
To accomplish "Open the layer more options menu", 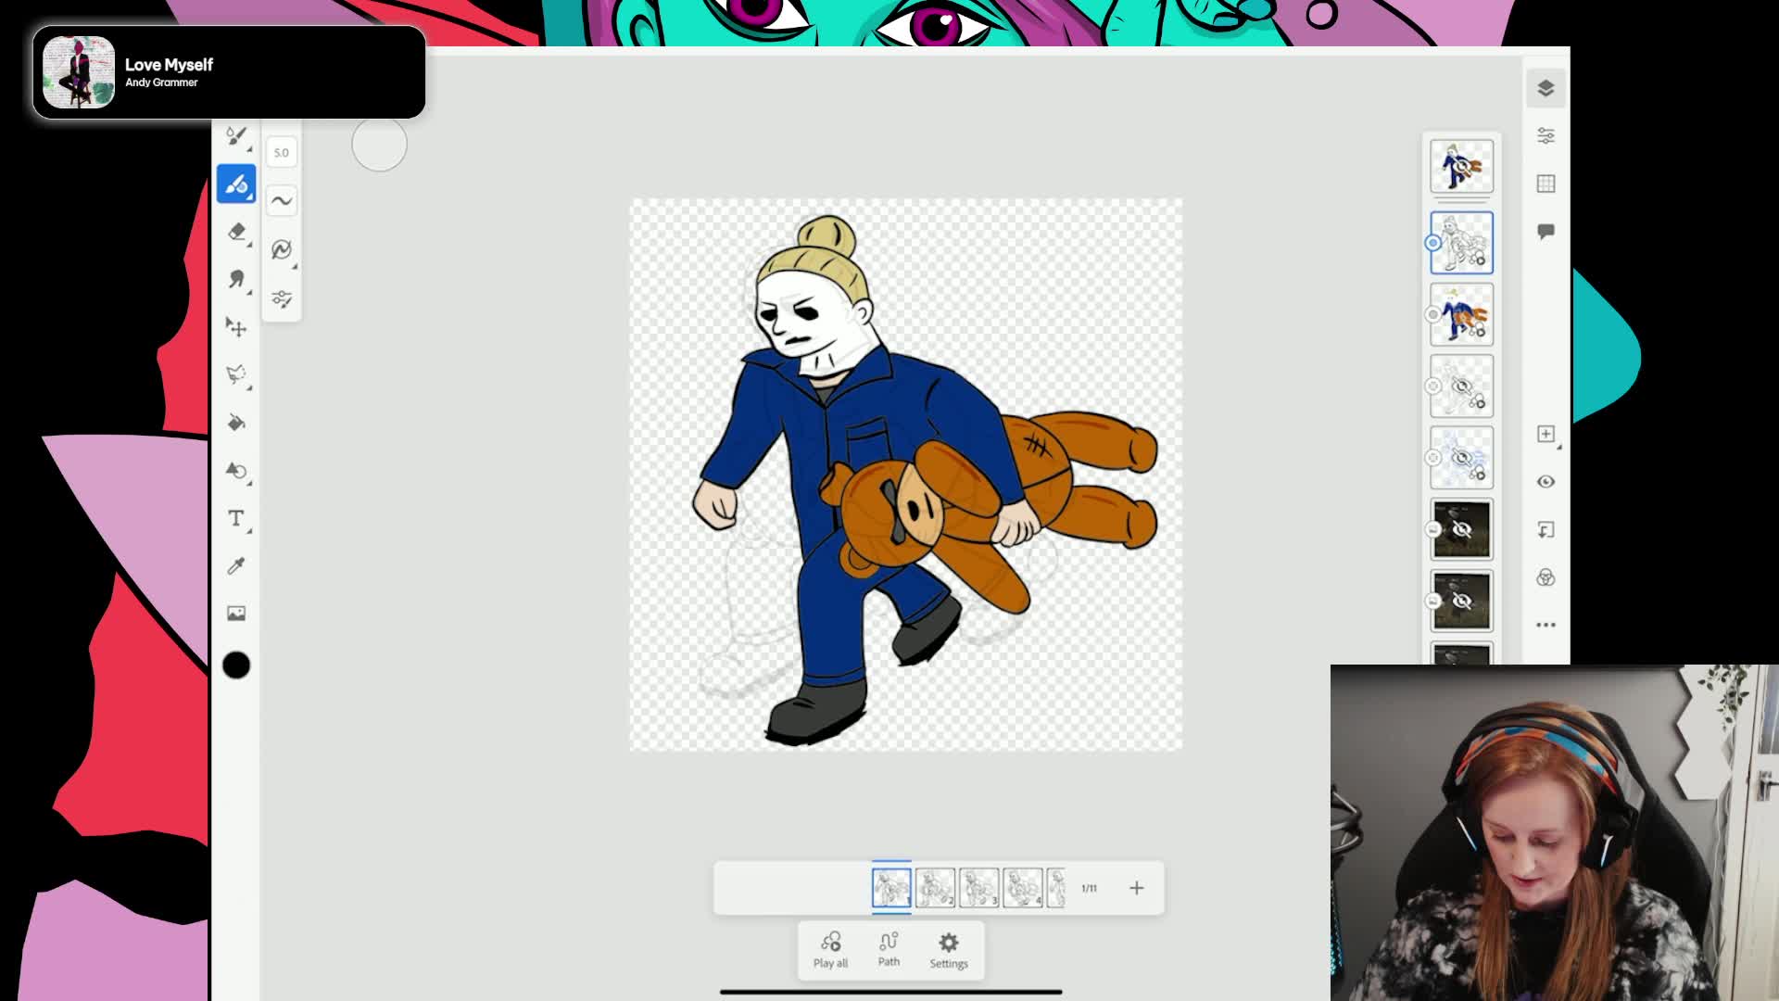I will click(1546, 626).
